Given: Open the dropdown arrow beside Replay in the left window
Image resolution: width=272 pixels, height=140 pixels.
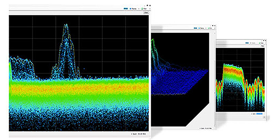Looking at the screenshot, I should tap(139, 9).
